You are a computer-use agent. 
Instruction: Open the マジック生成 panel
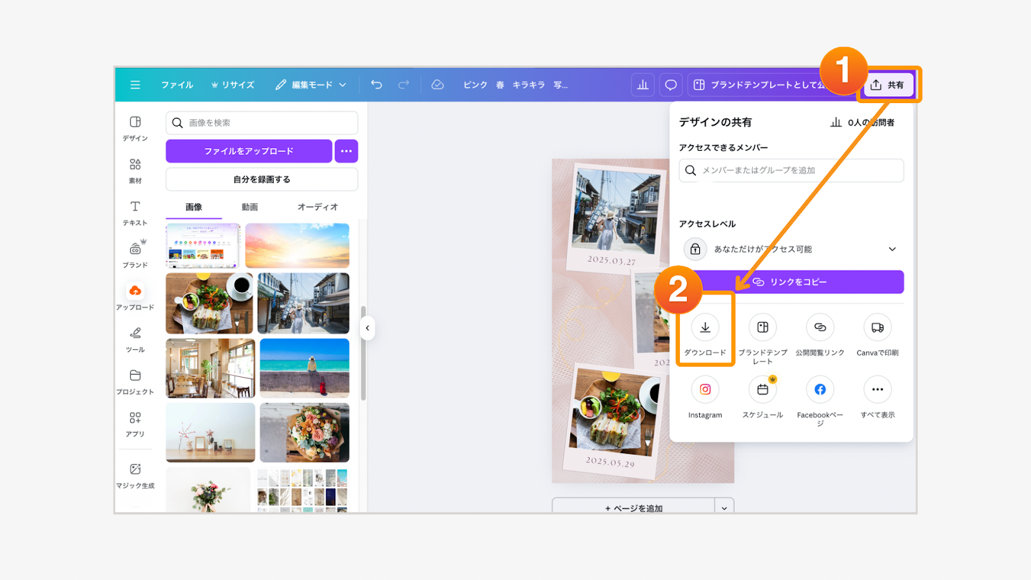[x=135, y=476]
